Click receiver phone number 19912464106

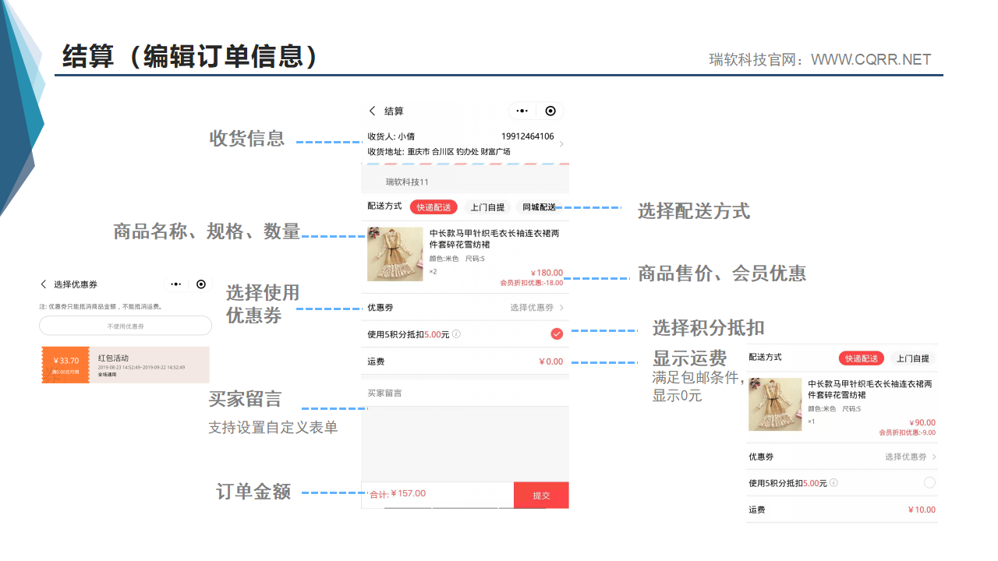pos(528,136)
